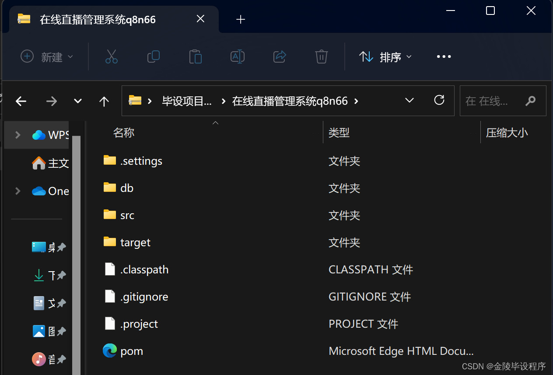Select the target folder icon
This screenshot has width=553, height=375.
[x=110, y=242]
